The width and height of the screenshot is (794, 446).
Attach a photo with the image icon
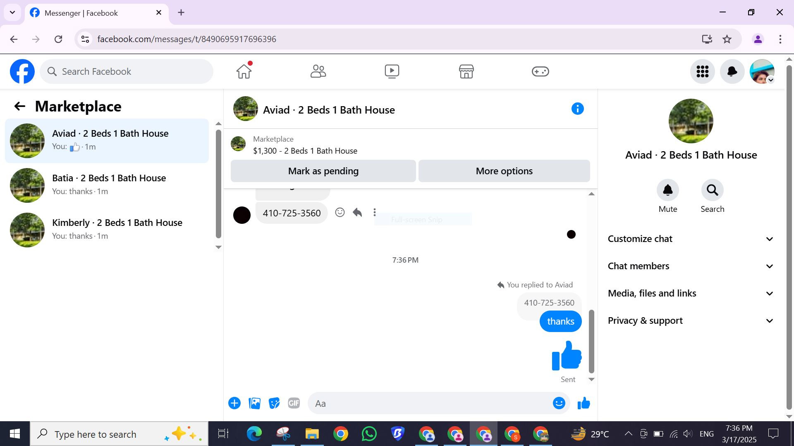click(x=254, y=403)
